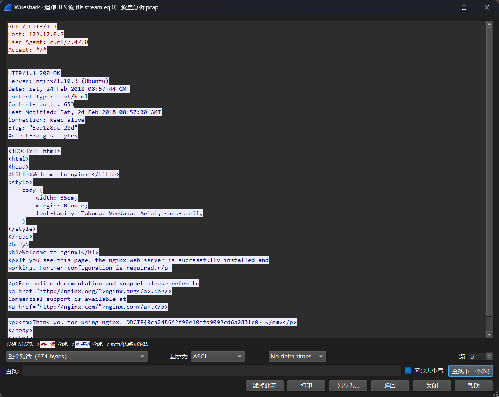Open the No delta times dropdown
The height and width of the screenshot is (397, 499).
297,357
